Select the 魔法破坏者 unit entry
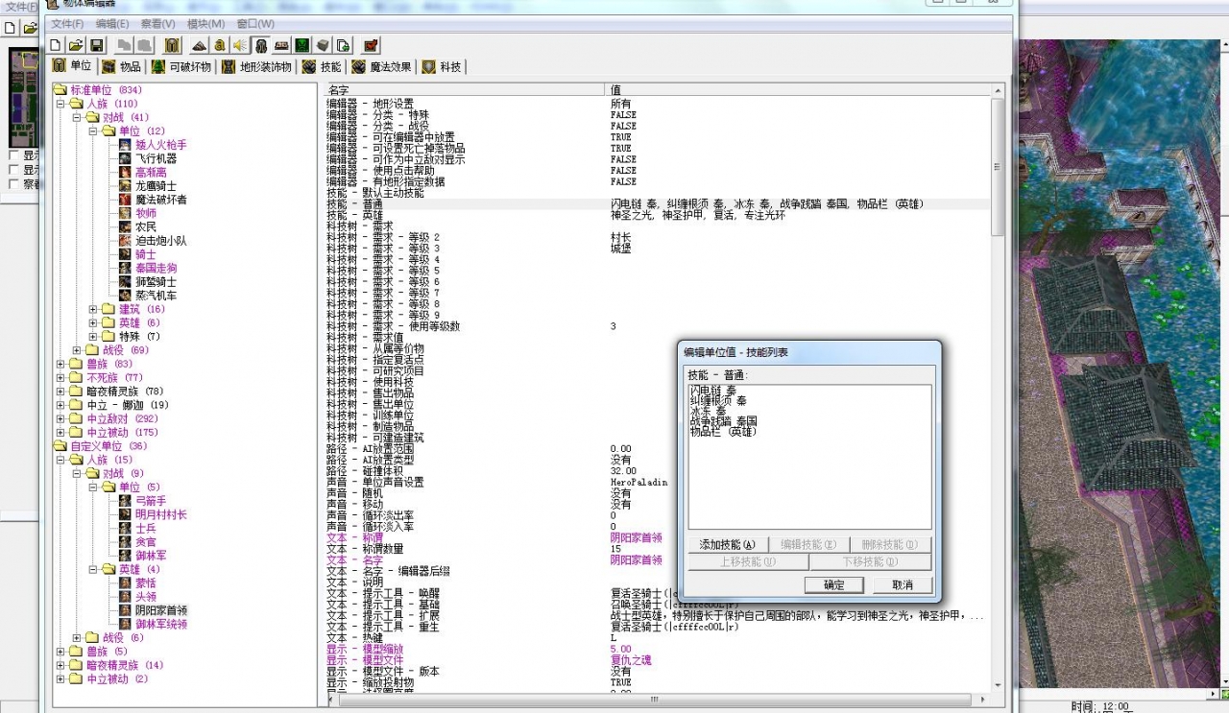This screenshot has width=1229, height=713. (x=160, y=200)
